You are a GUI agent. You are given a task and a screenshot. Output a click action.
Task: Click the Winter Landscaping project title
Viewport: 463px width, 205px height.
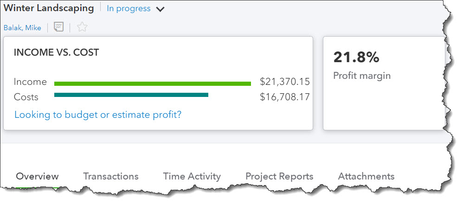[x=49, y=8]
